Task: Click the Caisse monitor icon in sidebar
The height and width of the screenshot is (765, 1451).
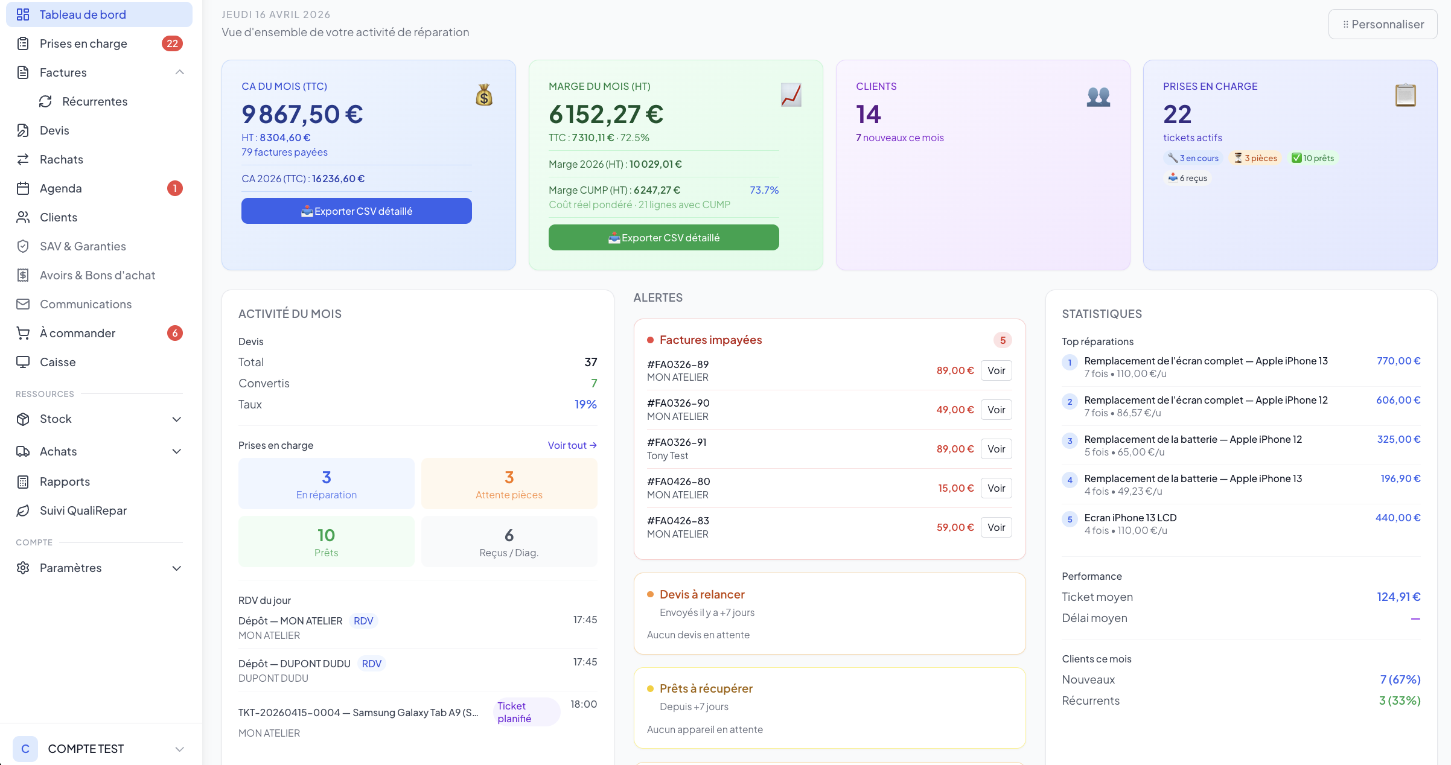Action: (x=23, y=362)
